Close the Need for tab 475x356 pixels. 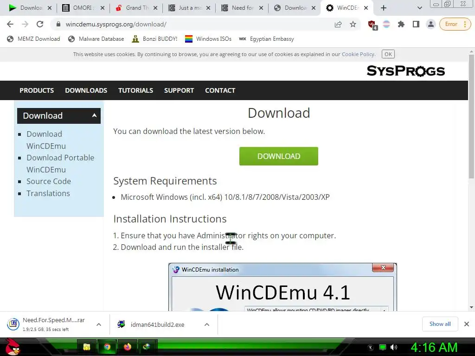click(x=261, y=8)
